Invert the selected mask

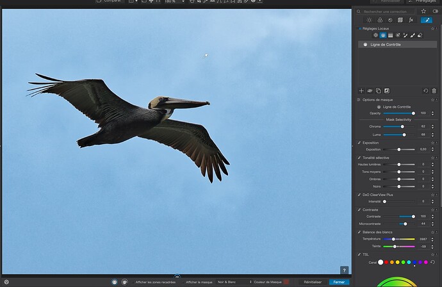click(x=387, y=91)
